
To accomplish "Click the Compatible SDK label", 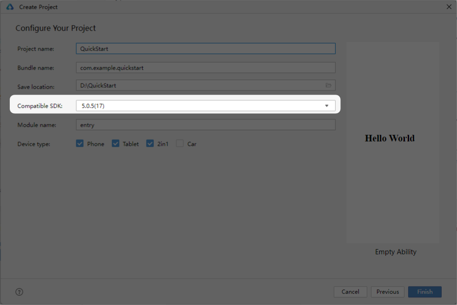I will 40,106.
